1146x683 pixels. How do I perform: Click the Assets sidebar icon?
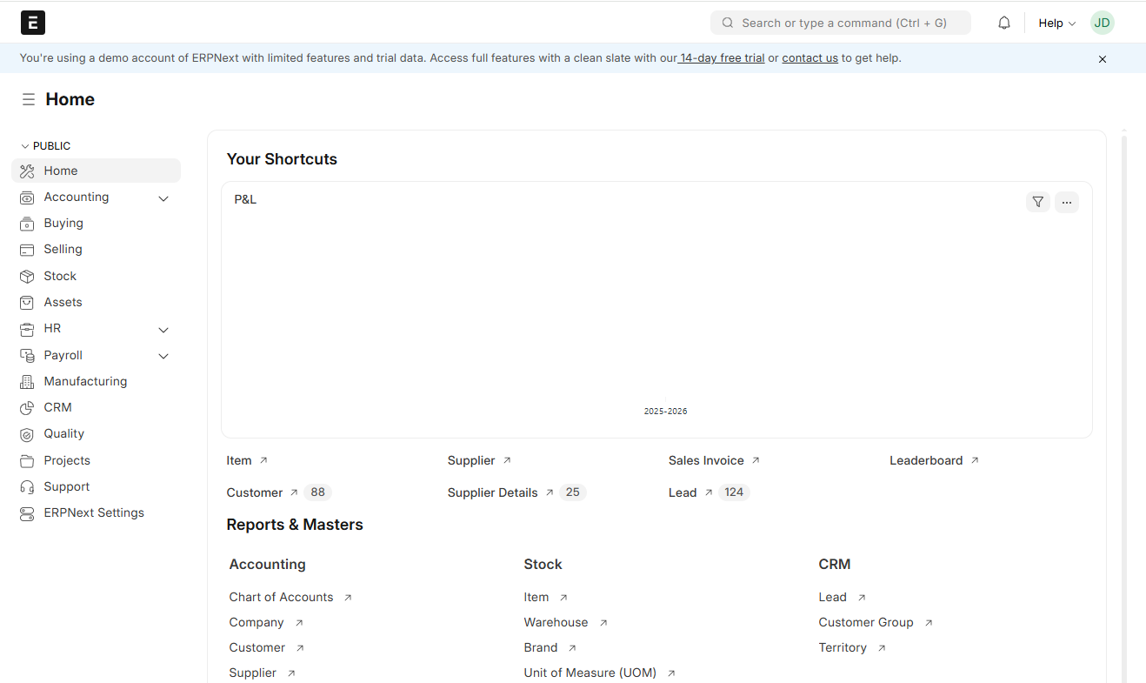(27, 302)
